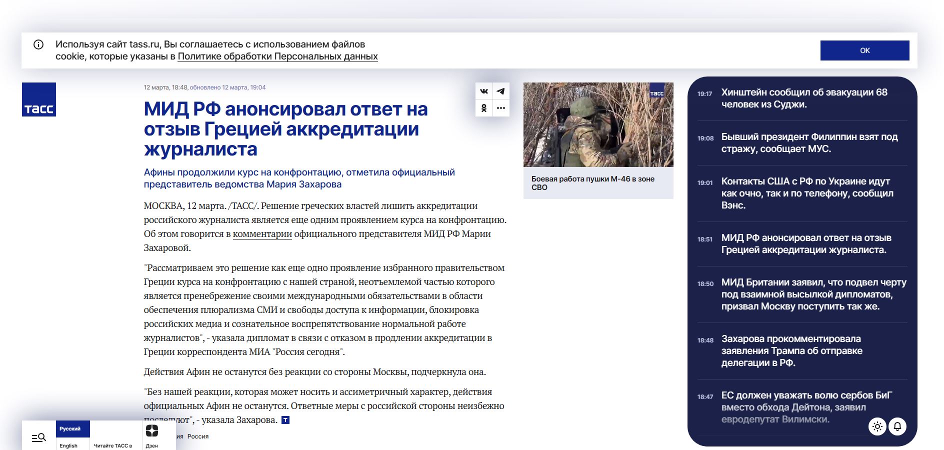Toggle dark theme with the sun icon
Viewport: 944px width, 450px height.
click(x=876, y=426)
